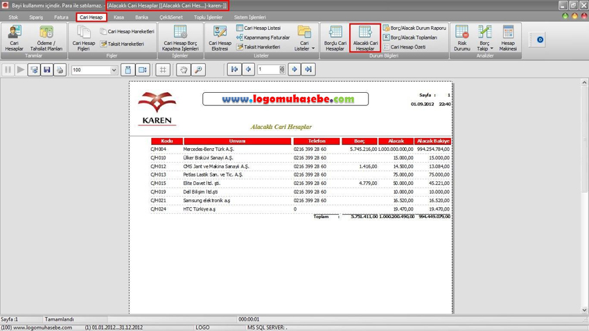Viewport: 589px width, 331px height.
Task: Increment page number stepper
Action: 282,67
